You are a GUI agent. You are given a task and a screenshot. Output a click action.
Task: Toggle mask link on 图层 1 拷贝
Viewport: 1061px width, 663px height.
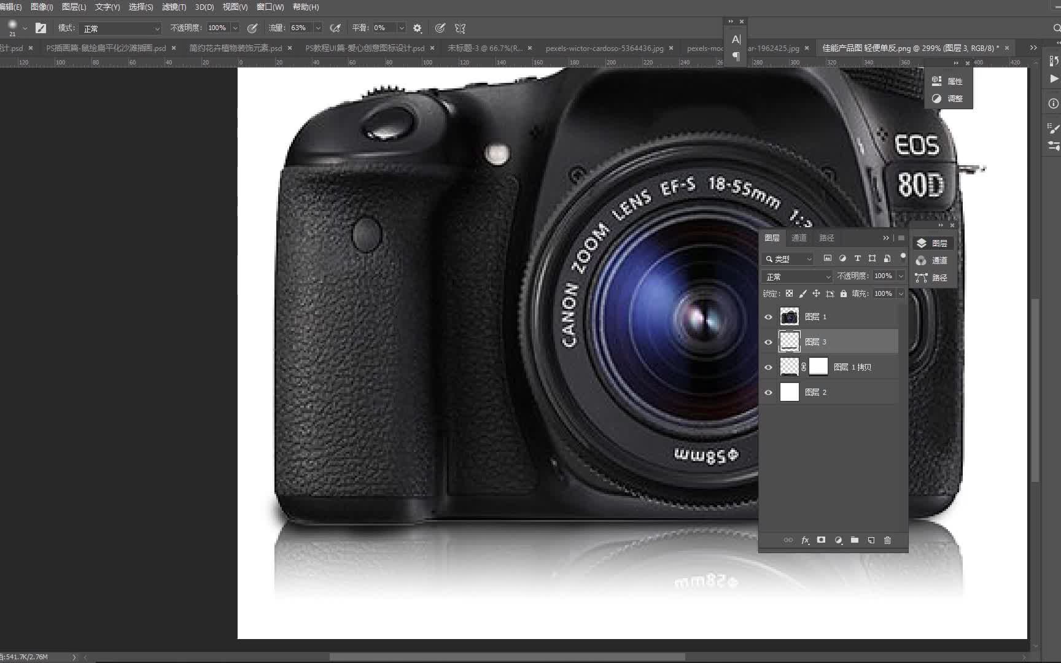pyautogui.click(x=804, y=367)
